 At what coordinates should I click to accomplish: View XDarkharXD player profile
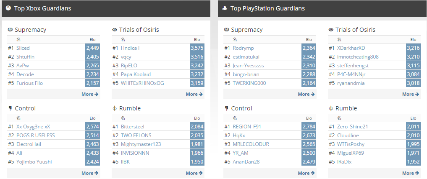351,48
